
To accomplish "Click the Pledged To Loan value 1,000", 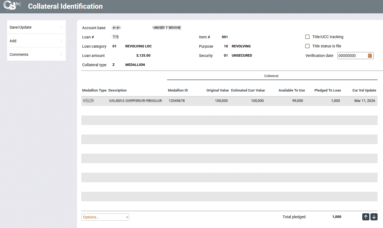I will pyautogui.click(x=336, y=101).
